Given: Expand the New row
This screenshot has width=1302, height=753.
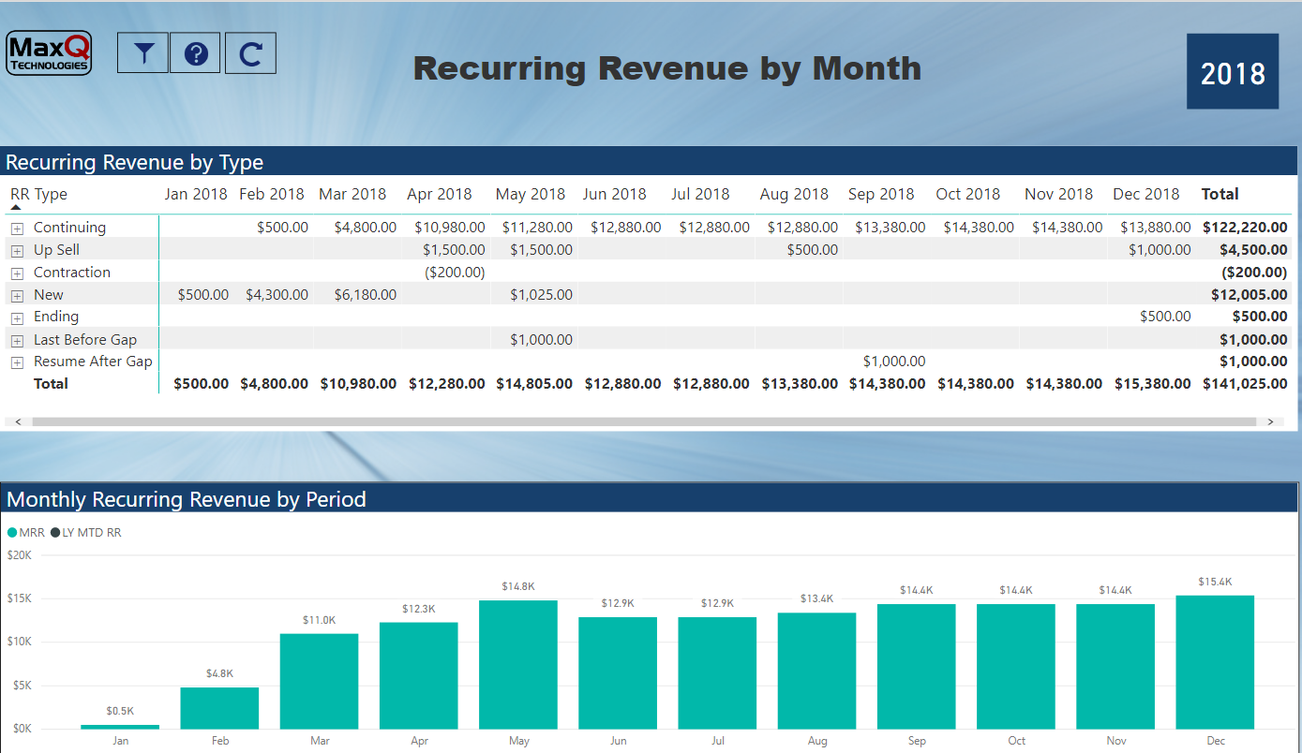Looking at the screenshot, I should 17,295.
